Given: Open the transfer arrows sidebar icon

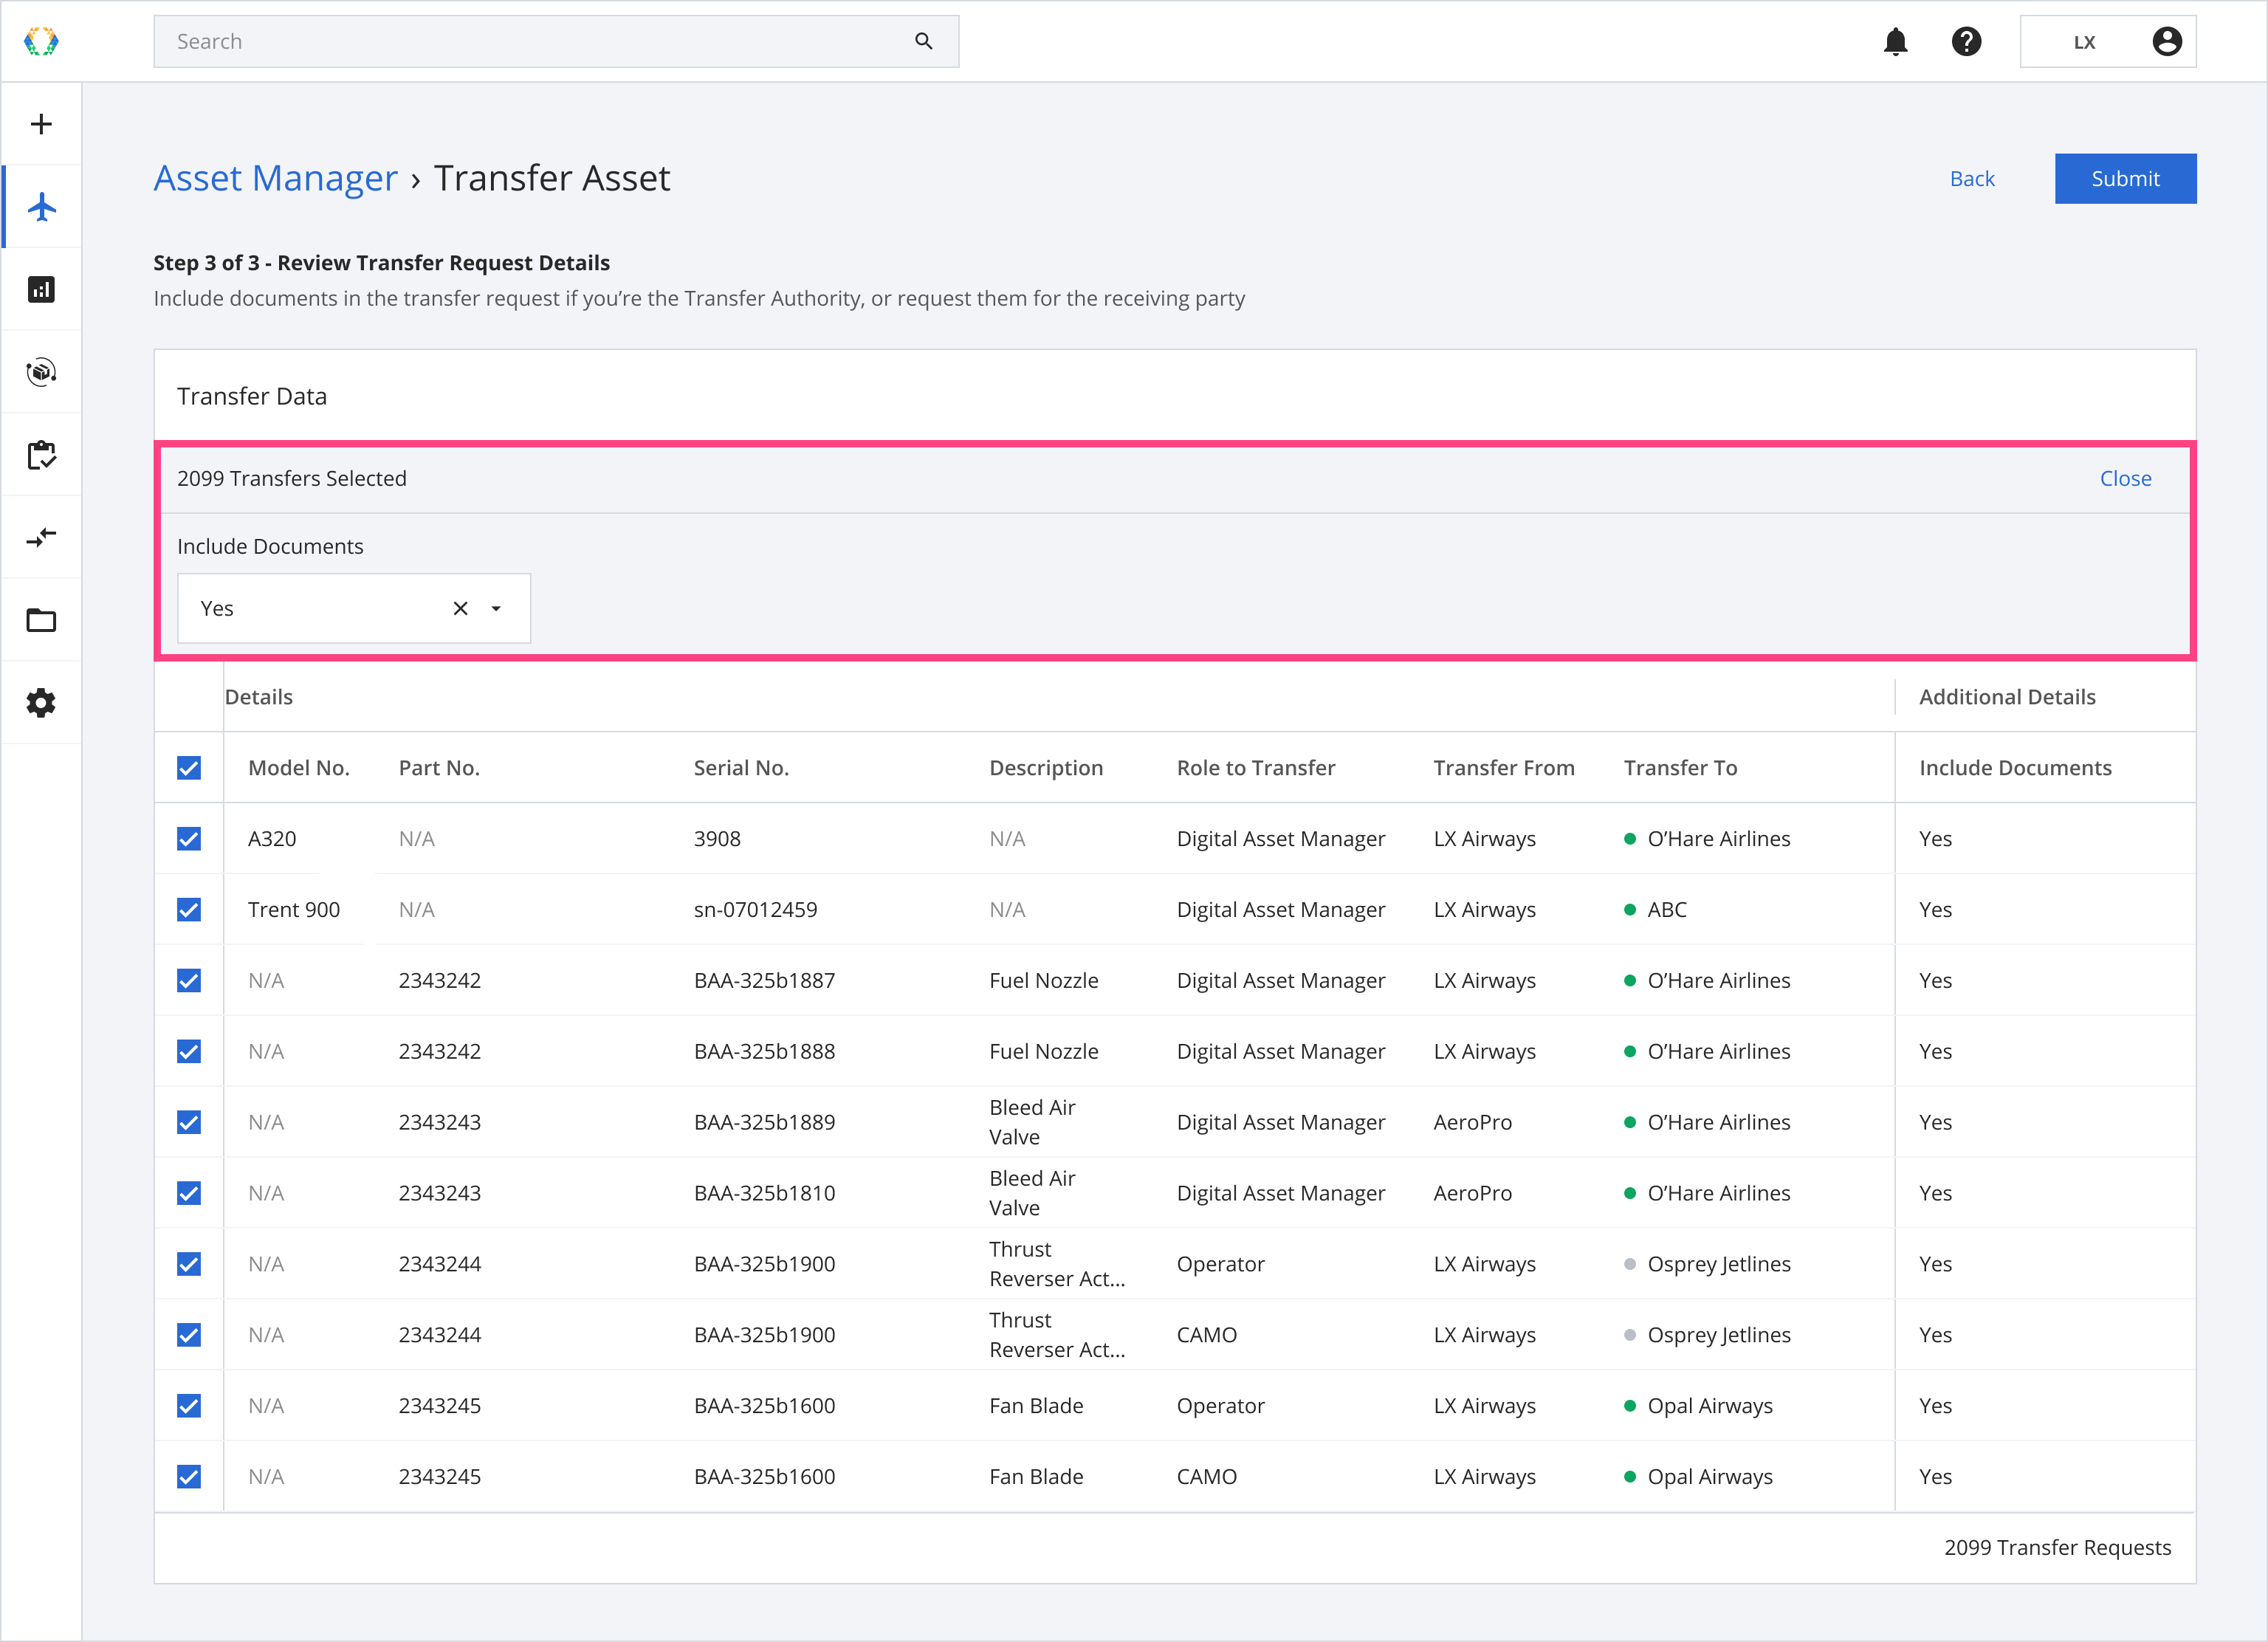Looking at the screenshot, I should coord(41,538).
